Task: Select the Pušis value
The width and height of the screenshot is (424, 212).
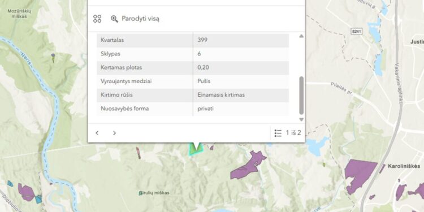Action: (x=204, y=81)
